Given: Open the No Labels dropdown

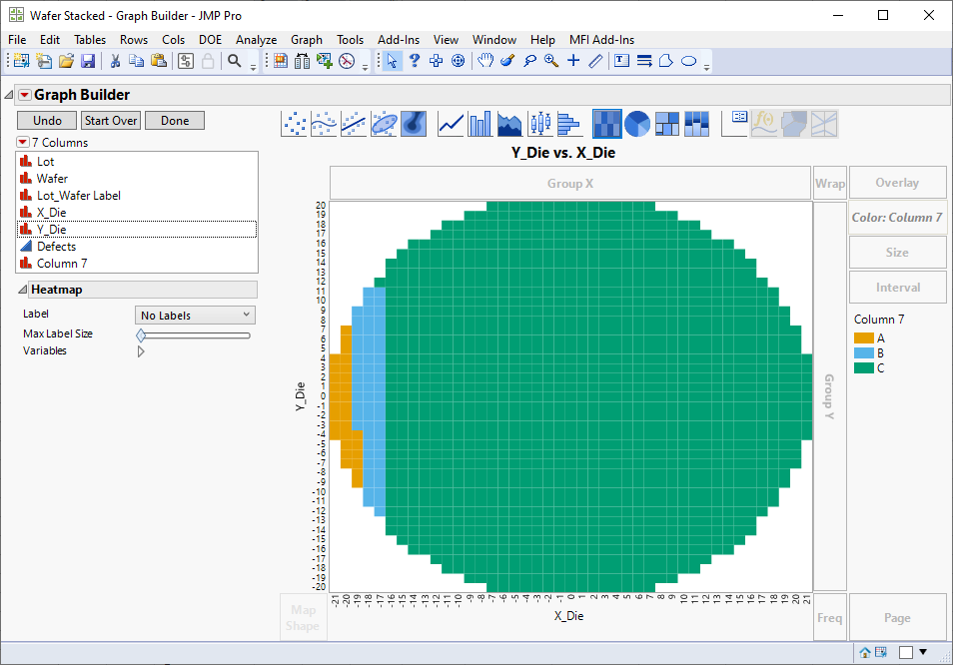Looking at the screenshot, I should tap(194, 315).
